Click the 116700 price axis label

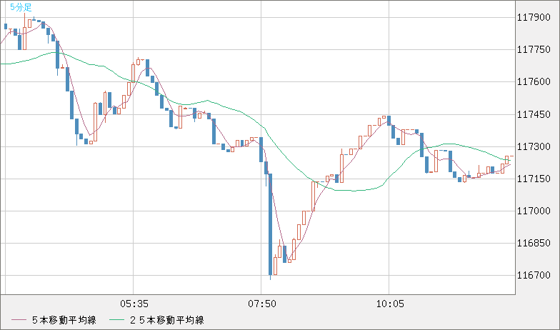click(534, 276)
